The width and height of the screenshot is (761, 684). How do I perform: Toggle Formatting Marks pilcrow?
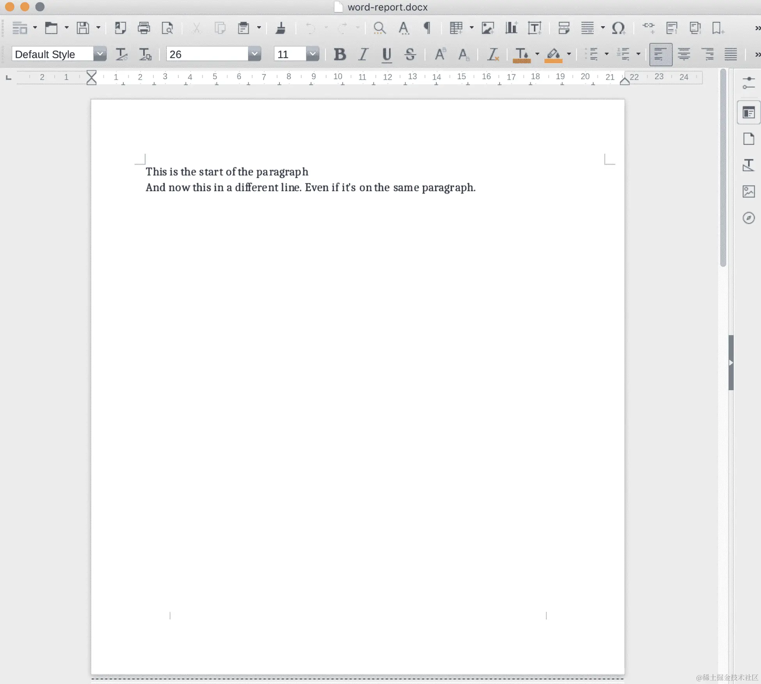[x=427, y=28]
